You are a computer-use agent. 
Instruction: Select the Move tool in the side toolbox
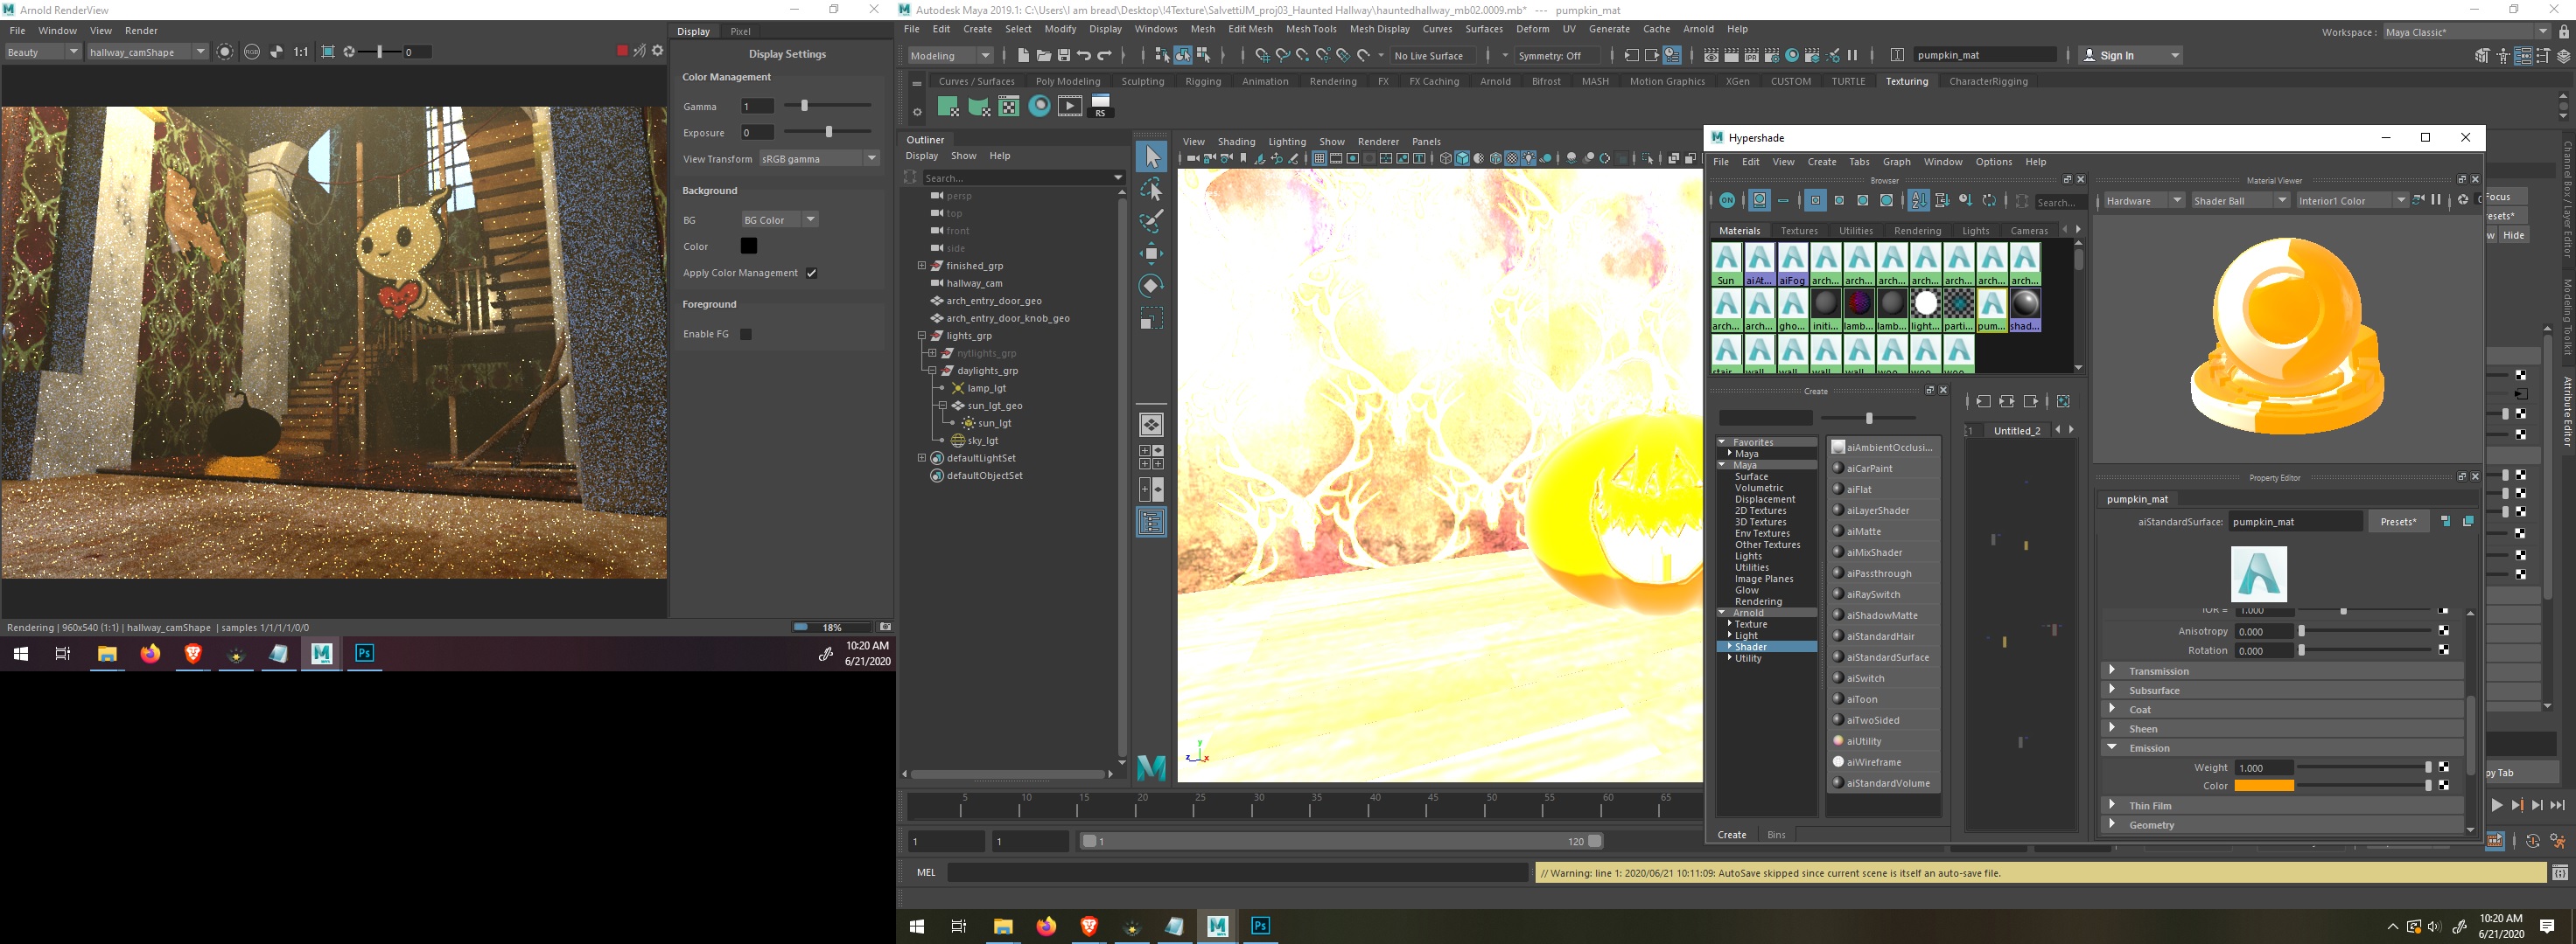click(x=1152, y=253)
